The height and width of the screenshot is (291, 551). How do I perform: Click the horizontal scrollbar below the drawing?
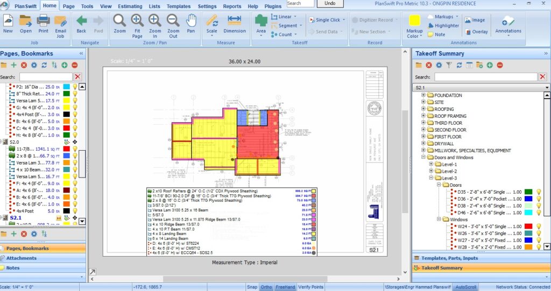[x=245, y=279]
